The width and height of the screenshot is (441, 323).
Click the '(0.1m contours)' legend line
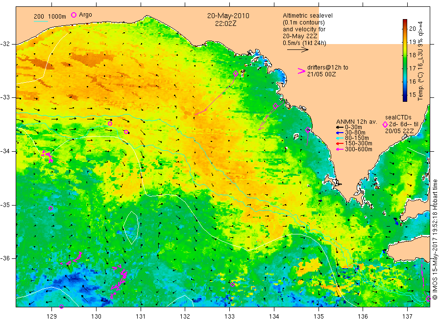pos(304,23)
